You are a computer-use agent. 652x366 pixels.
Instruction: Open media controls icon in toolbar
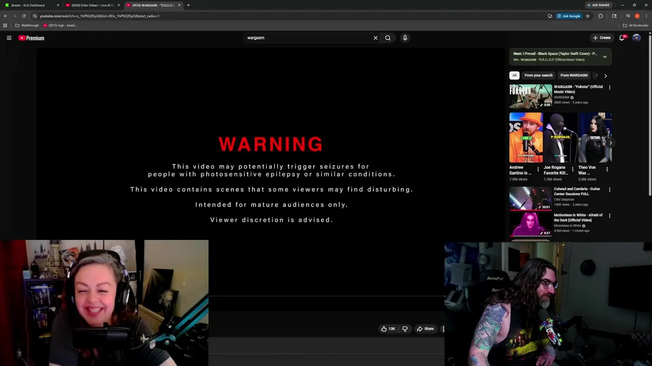point(628,16)
